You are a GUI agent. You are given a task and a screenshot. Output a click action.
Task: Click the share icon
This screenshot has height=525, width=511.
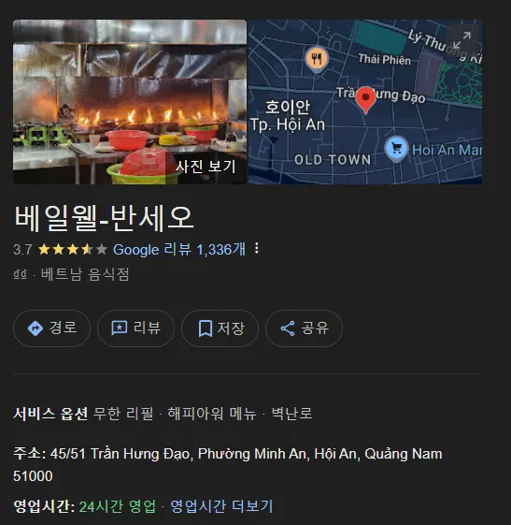(x=288, y=328)
